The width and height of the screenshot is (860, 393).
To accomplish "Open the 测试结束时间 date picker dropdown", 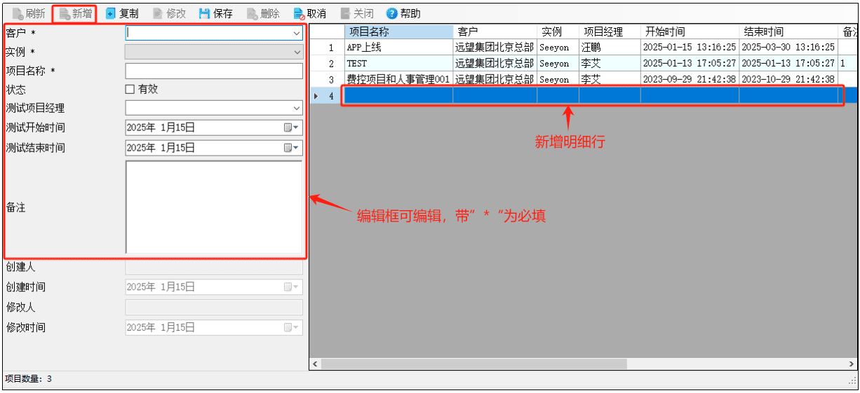I will pyautogui.click(x=292, y=148).
